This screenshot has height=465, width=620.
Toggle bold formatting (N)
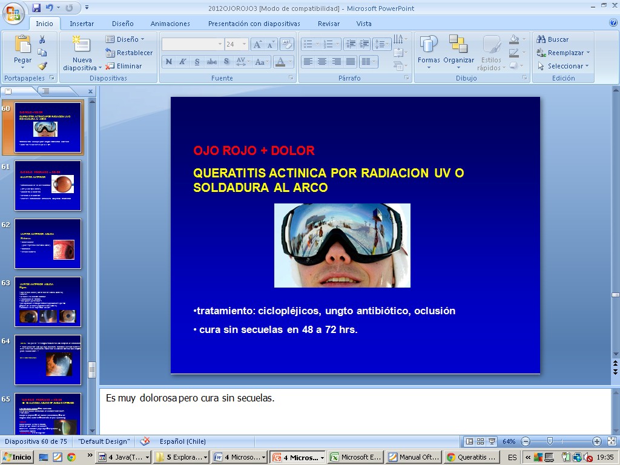click(168, 62)
